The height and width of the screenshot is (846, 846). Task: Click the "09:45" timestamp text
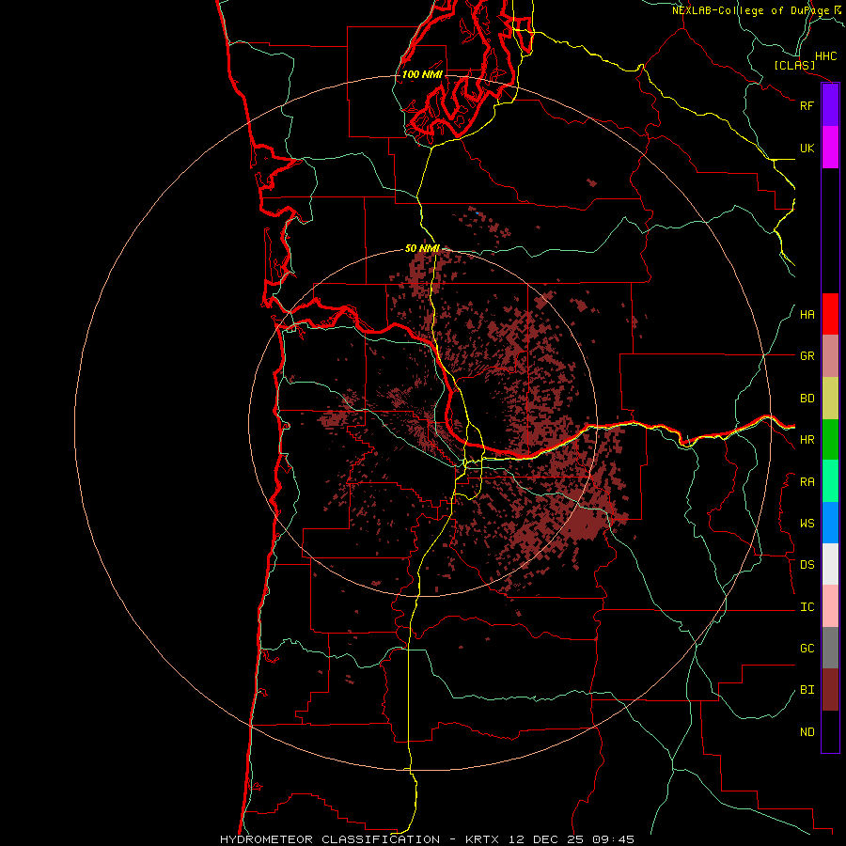tap(616, 839)
